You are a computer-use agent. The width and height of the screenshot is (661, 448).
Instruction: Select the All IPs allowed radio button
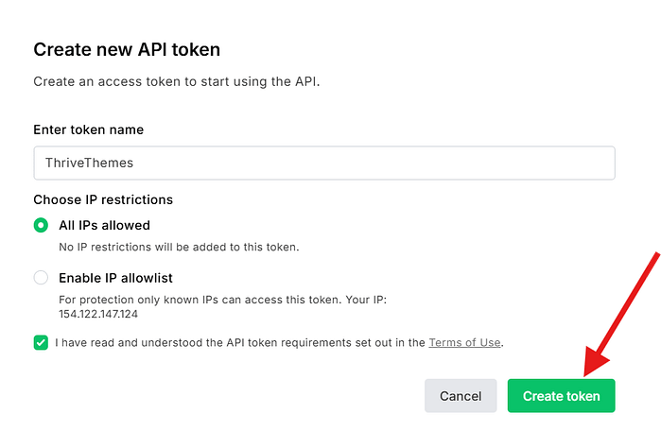[x=41, y=225]
